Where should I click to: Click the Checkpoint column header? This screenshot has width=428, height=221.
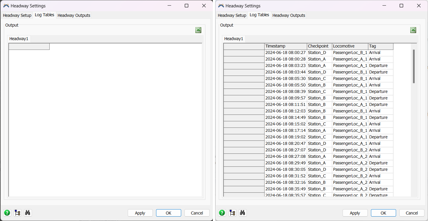[x=319, y=46]
